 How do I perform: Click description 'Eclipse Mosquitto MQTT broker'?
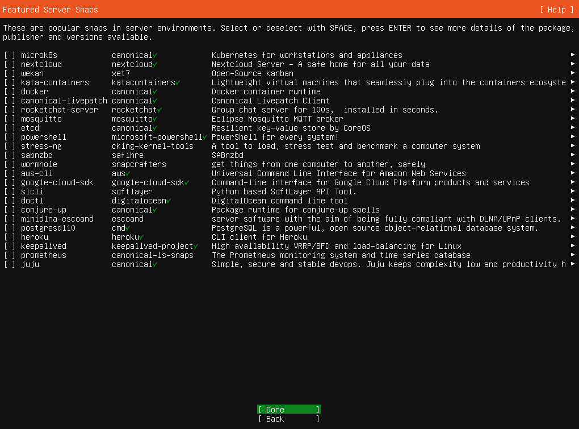[x=278, y=119]
